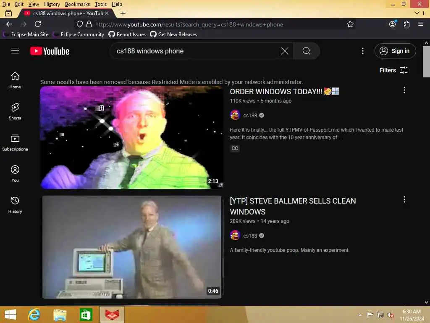Click the scrollbar down arrow

tap(426, 302)
